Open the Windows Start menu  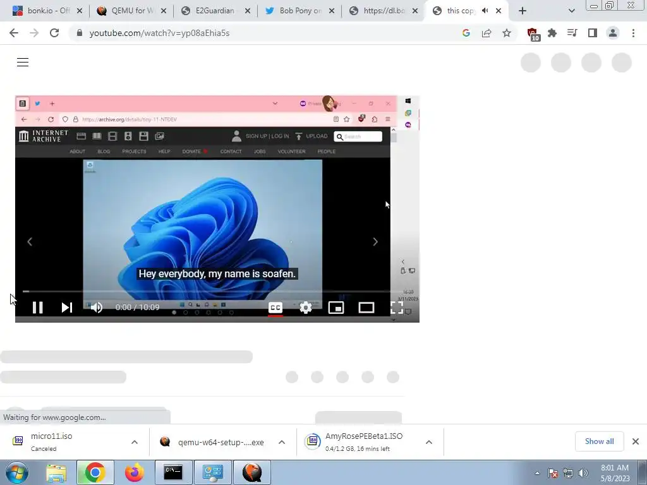(x=17, y=472)
